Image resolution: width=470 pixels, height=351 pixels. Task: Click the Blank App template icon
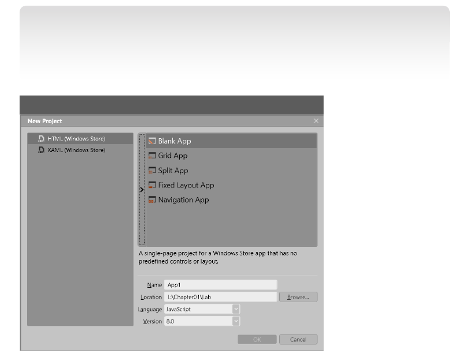click(152, 141)
